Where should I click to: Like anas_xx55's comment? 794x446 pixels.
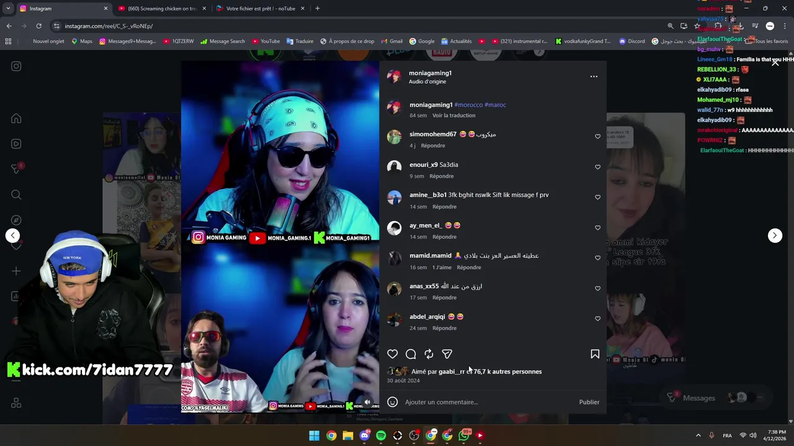tap(597, 288)
